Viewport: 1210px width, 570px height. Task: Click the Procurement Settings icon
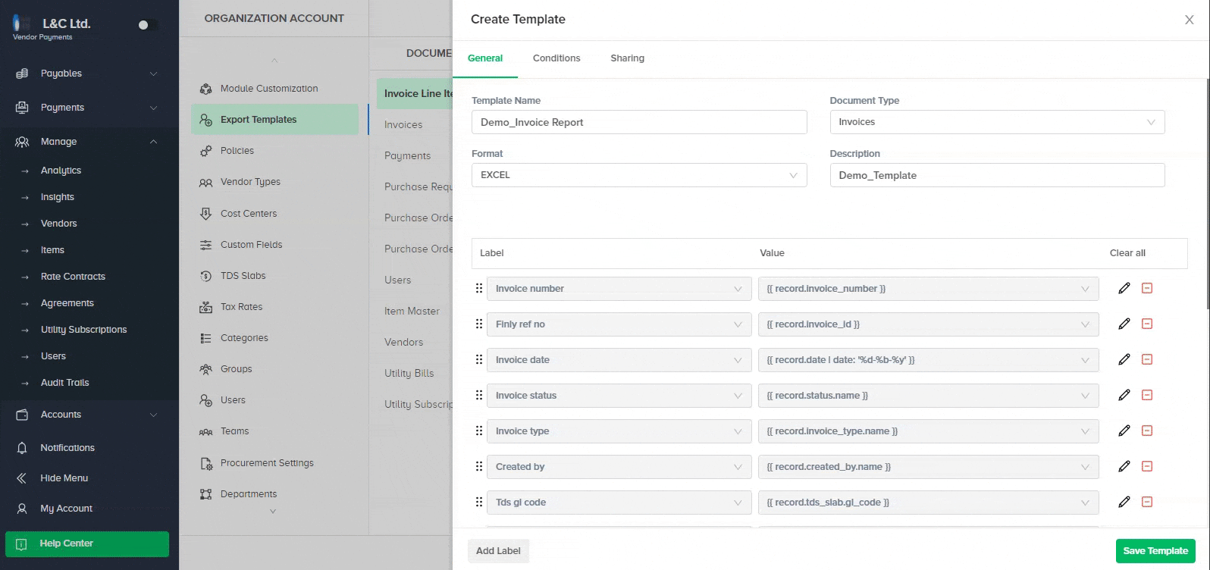(205, 463)
